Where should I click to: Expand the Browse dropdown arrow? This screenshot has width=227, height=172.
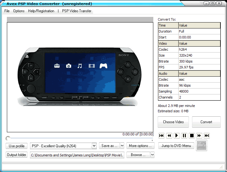(x=152, y=155)
